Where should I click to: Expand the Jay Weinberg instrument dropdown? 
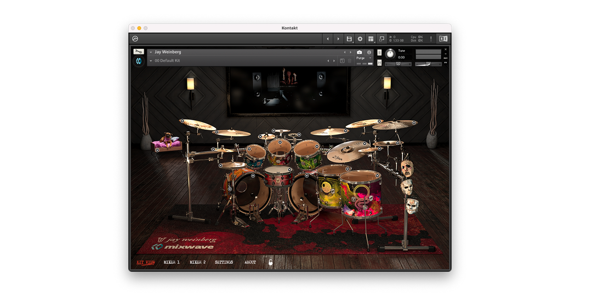(151, 52)
